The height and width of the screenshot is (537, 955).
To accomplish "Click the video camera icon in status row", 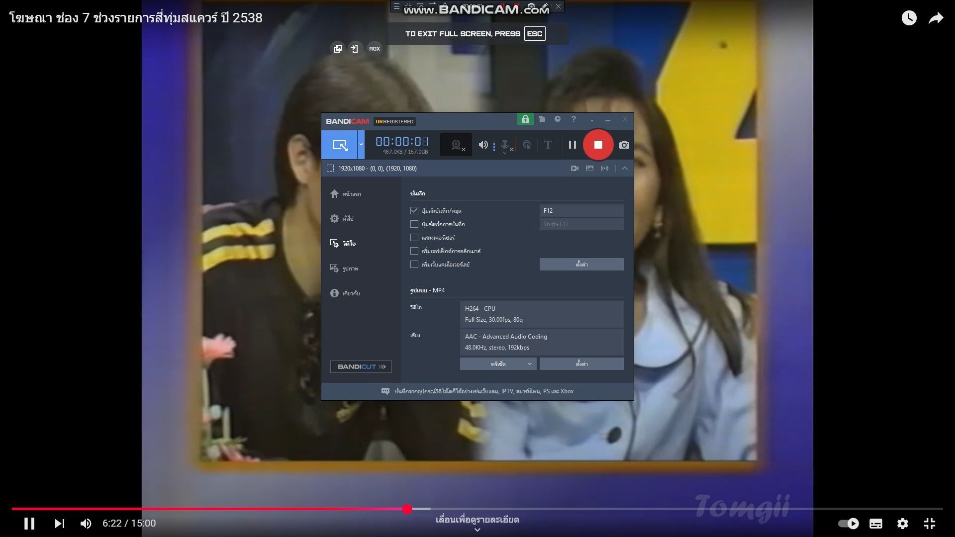I will pos(574,169).
